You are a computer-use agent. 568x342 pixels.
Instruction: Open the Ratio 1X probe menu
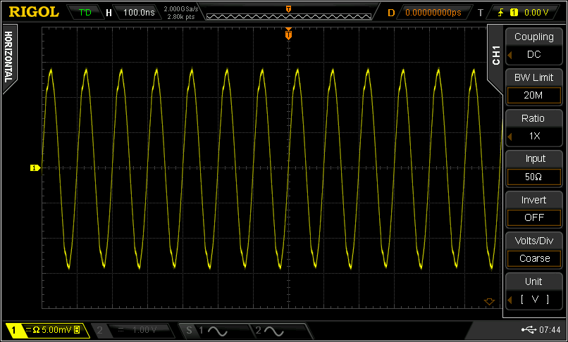[x=534, y=127]
